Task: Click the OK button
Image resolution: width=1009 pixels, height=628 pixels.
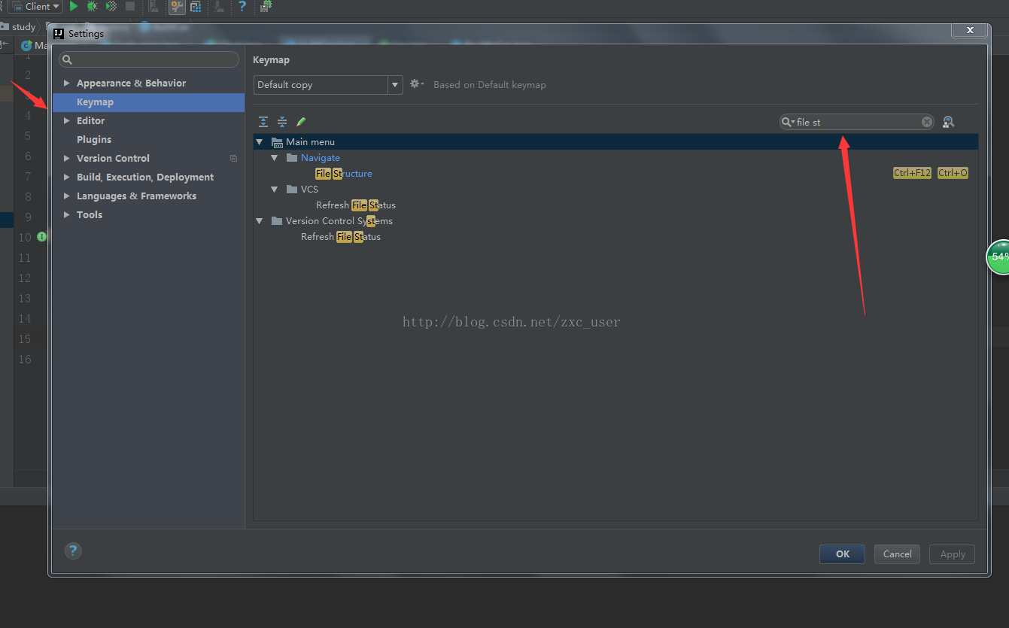Action: [842, 554]
